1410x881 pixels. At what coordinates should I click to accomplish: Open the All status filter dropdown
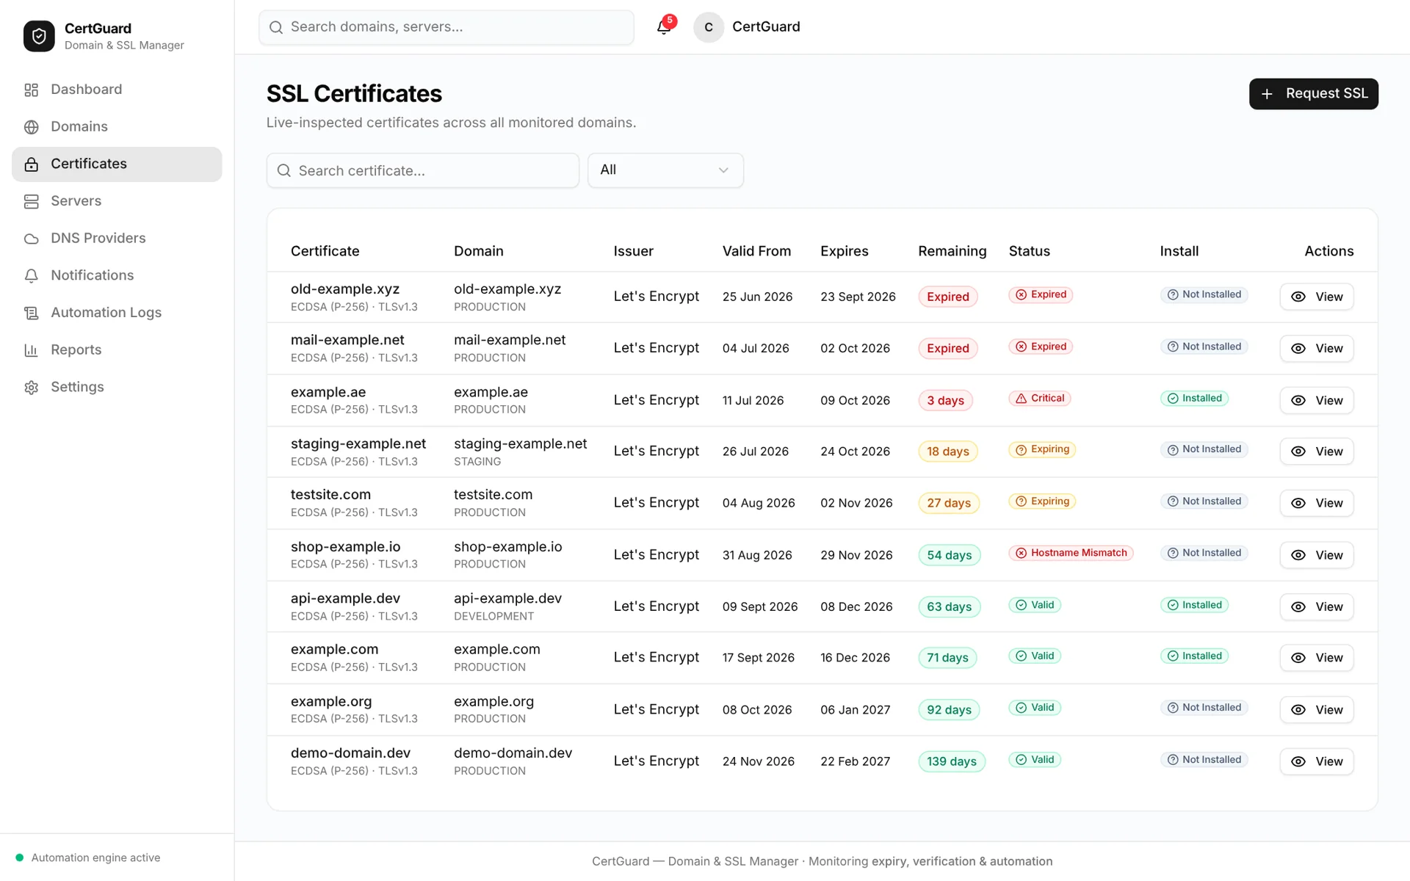[x=665, y=170]
